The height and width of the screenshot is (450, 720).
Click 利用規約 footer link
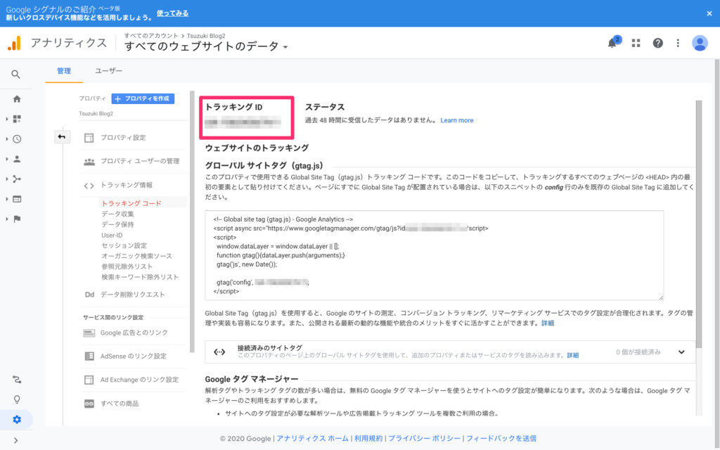click(x=368, y=439)
